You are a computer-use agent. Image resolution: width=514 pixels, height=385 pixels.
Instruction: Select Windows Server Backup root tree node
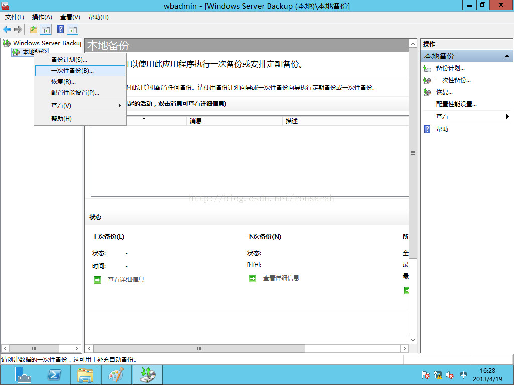tap(47, 43)
